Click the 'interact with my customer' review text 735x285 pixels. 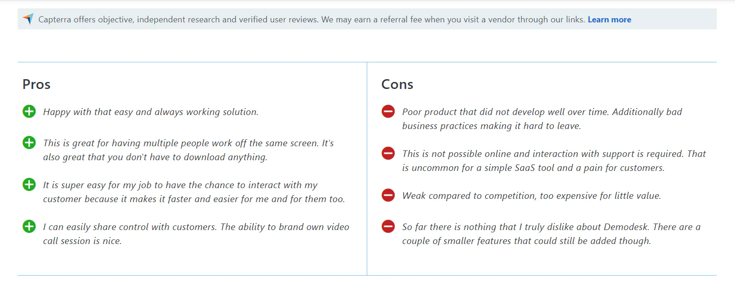(194, 192)
